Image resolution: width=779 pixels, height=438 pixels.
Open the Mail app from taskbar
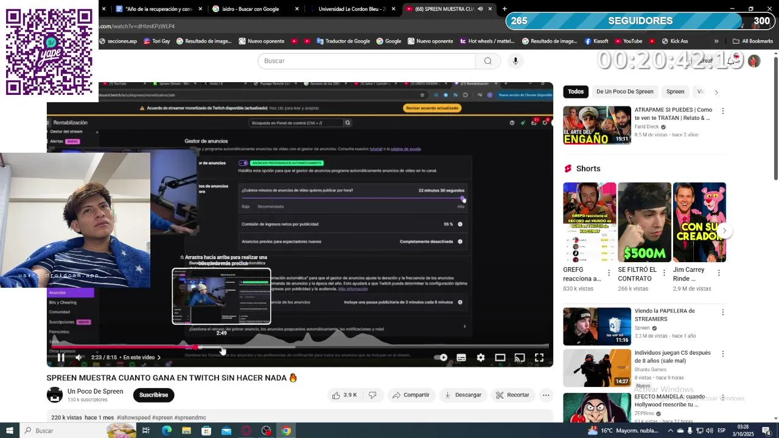pos(226,431)
